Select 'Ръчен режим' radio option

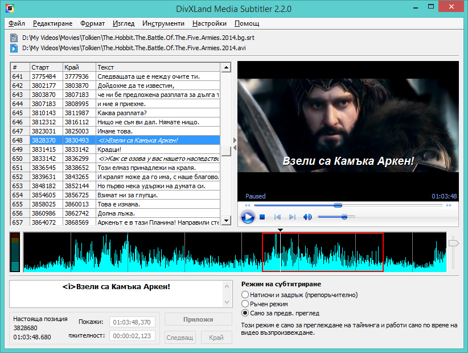coord(245,304)
